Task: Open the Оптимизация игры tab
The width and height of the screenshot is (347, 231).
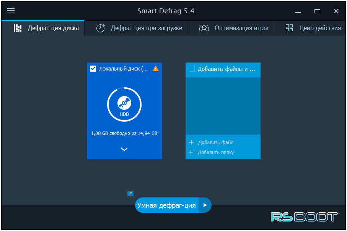Action: point(241,28)
